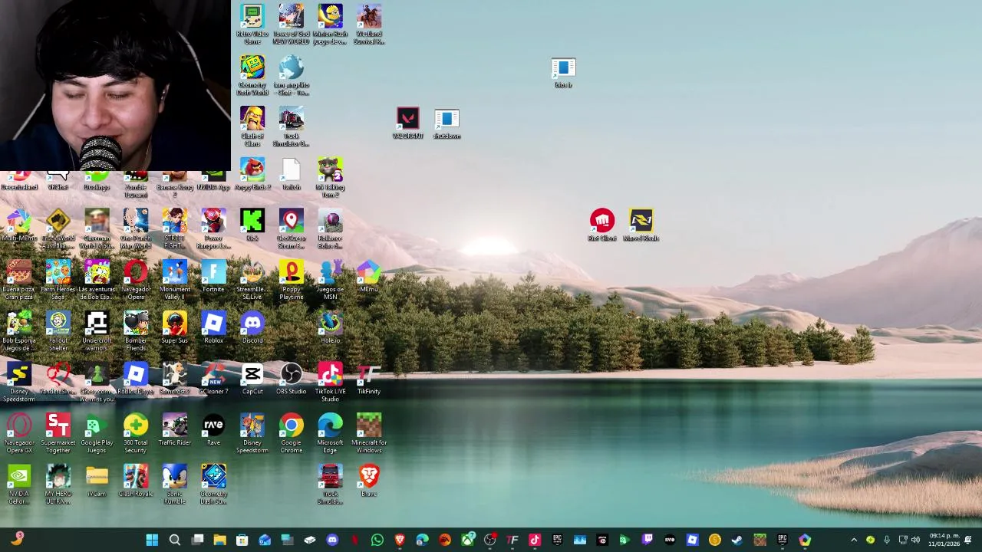Open the Roblox desktop shortcut
The height and width of the screenshot is (552, 982).
coord(213,328)
